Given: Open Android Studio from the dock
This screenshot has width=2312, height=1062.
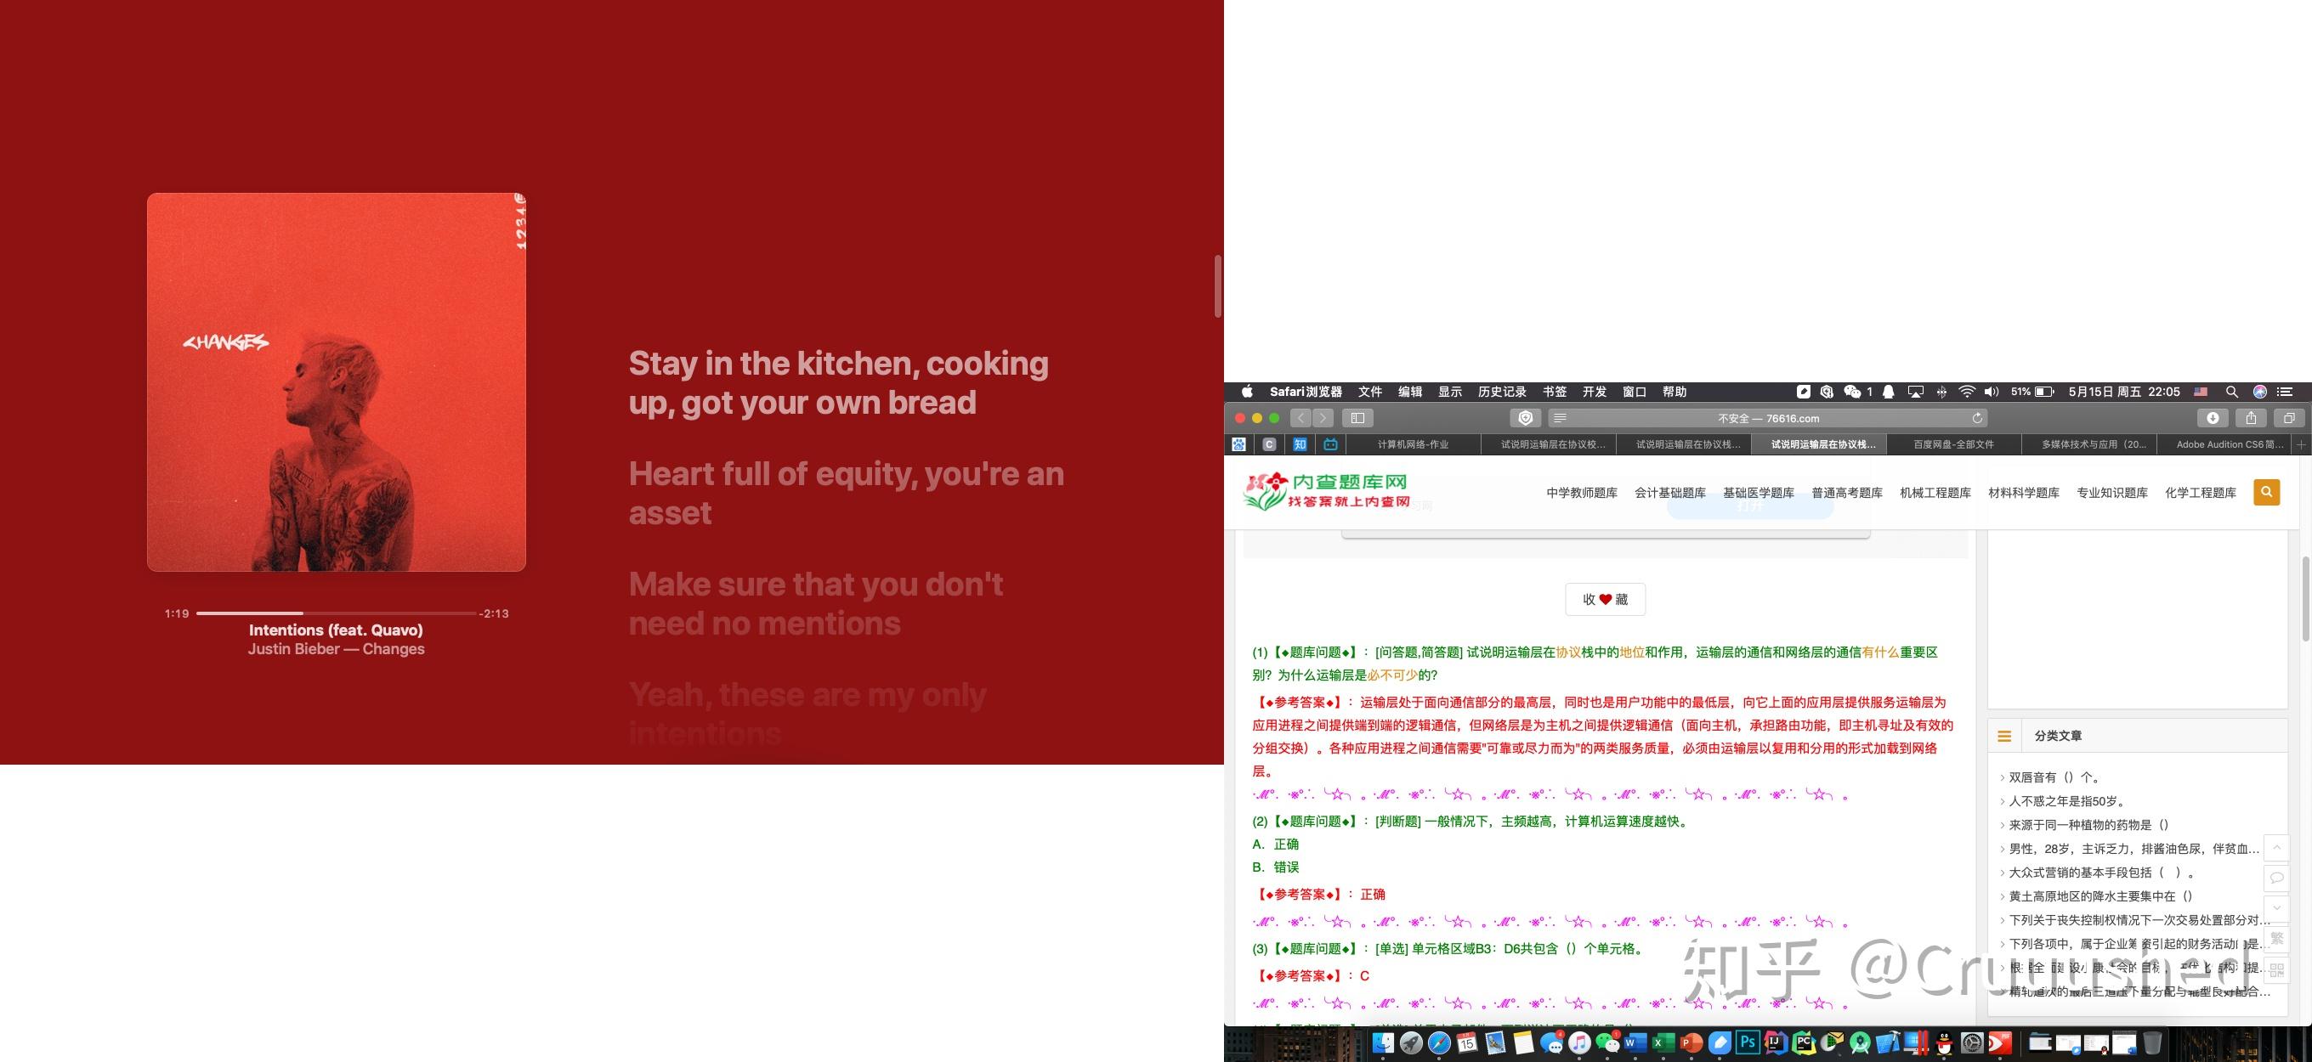Looking at the screenshot, I should pos(1861,1043).
